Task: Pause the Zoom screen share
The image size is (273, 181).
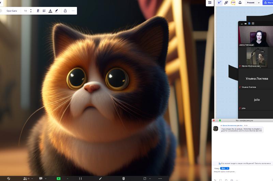Action: [x=81, y=178]
